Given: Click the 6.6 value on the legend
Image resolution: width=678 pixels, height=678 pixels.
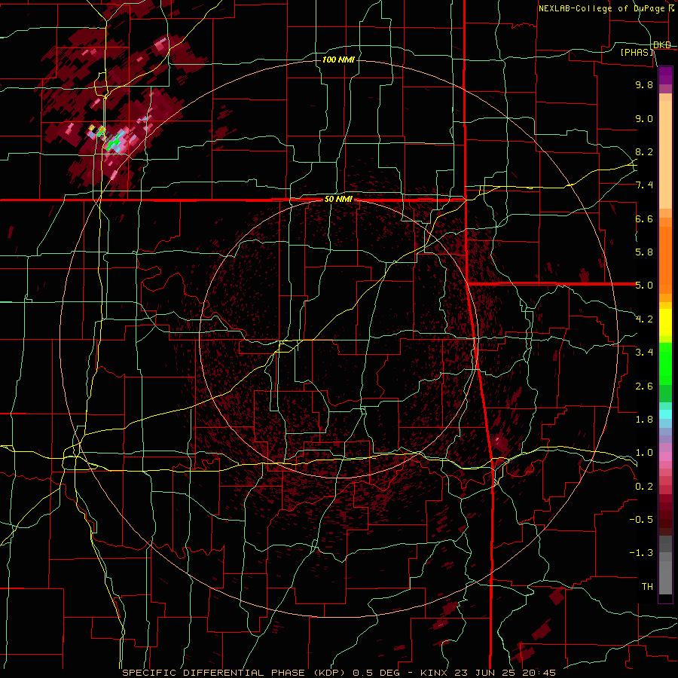Looking at the screenshot, I should [x=644, y=218].
